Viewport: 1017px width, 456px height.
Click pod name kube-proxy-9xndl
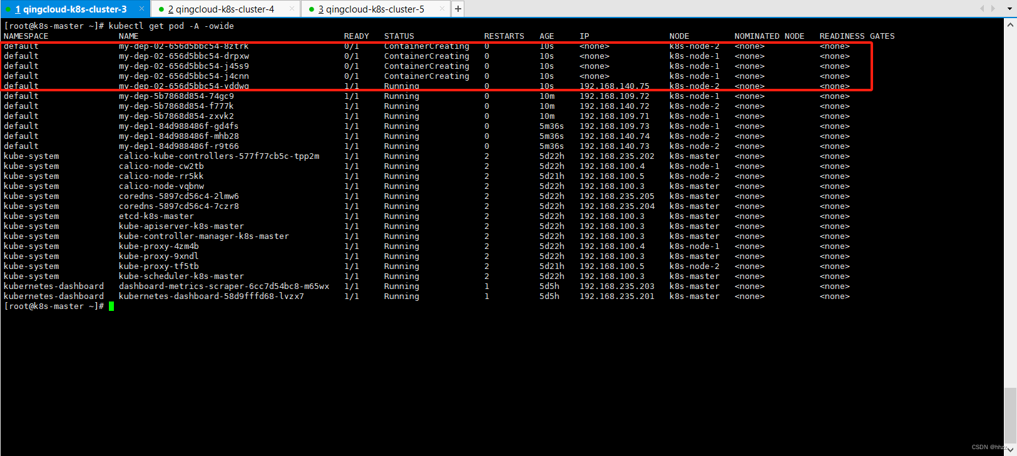[x=159, y=256]
